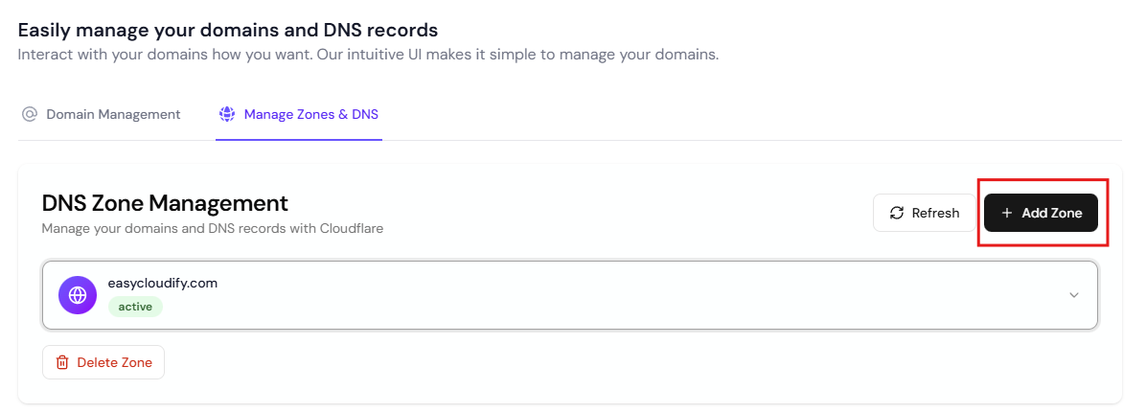Click the globe icon on Manage Zones tab
Screen dimensions: 1146x413
227,114
